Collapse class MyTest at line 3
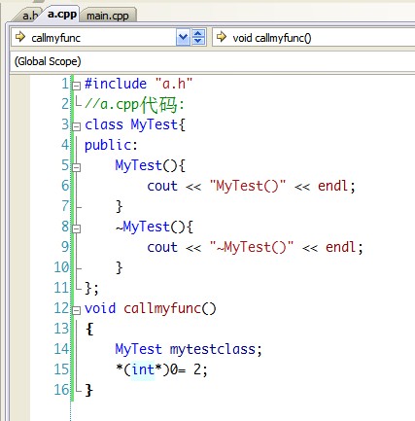Screen dimensions: 415x421 pos(77,126)
